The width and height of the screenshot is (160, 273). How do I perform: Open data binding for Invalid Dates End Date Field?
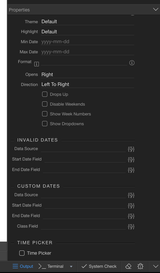coord(131,170)
